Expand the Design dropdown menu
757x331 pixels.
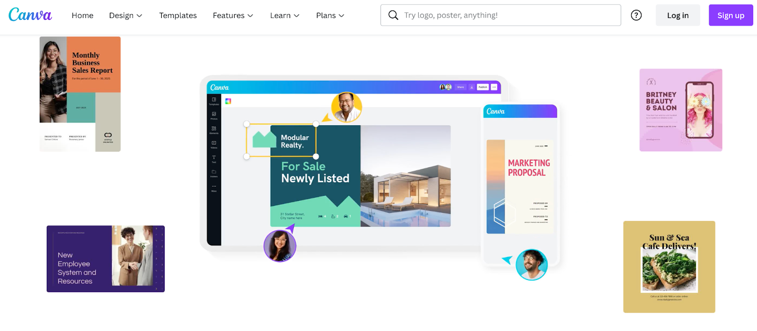pos(125,16)
